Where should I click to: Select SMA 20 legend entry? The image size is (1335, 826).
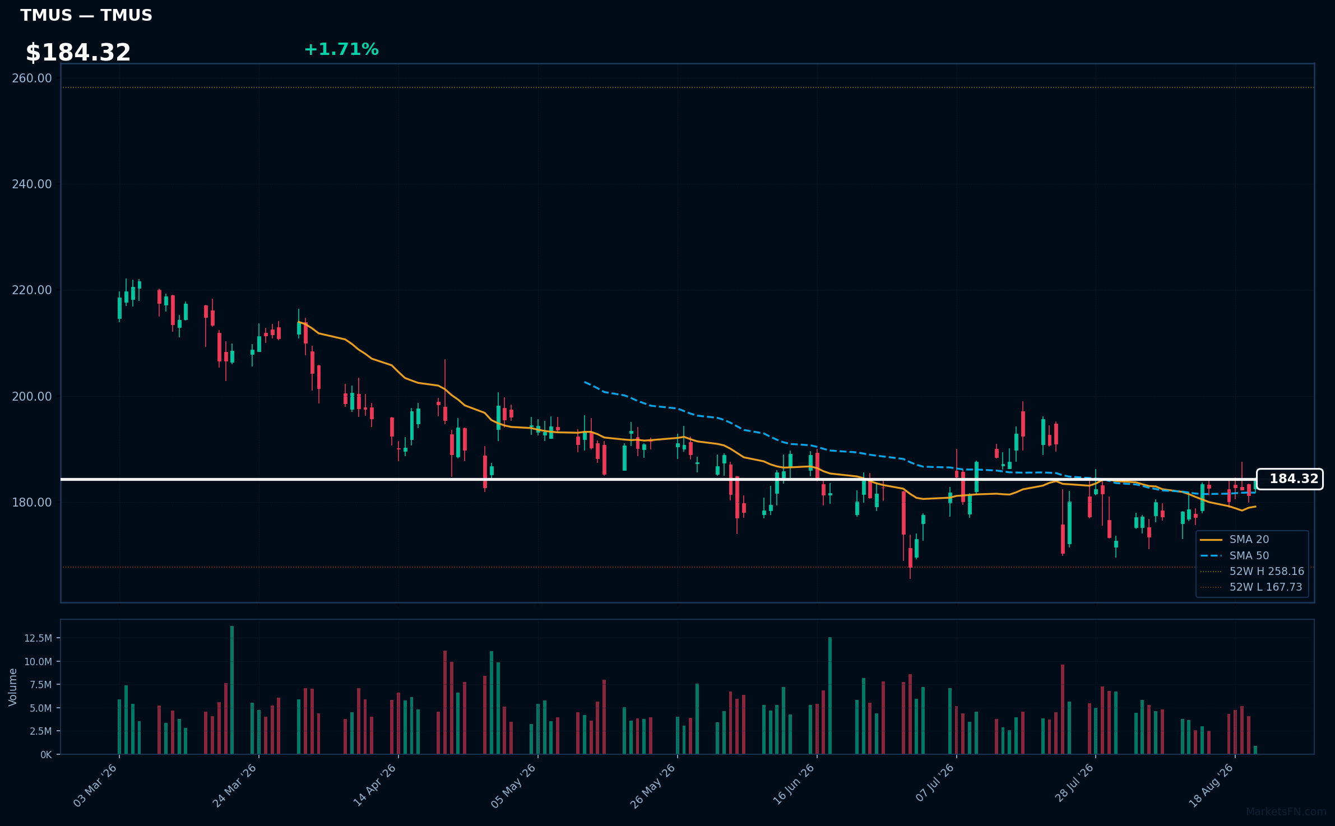(1235, 540)
